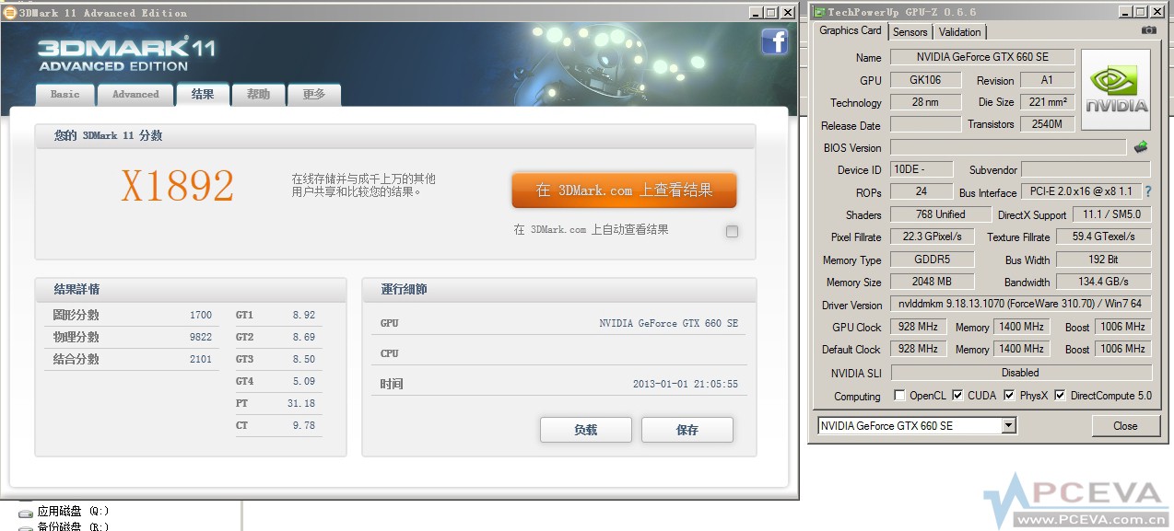
Task: Enable the OpenCL checkbox
Action: [x=899, y=396]
